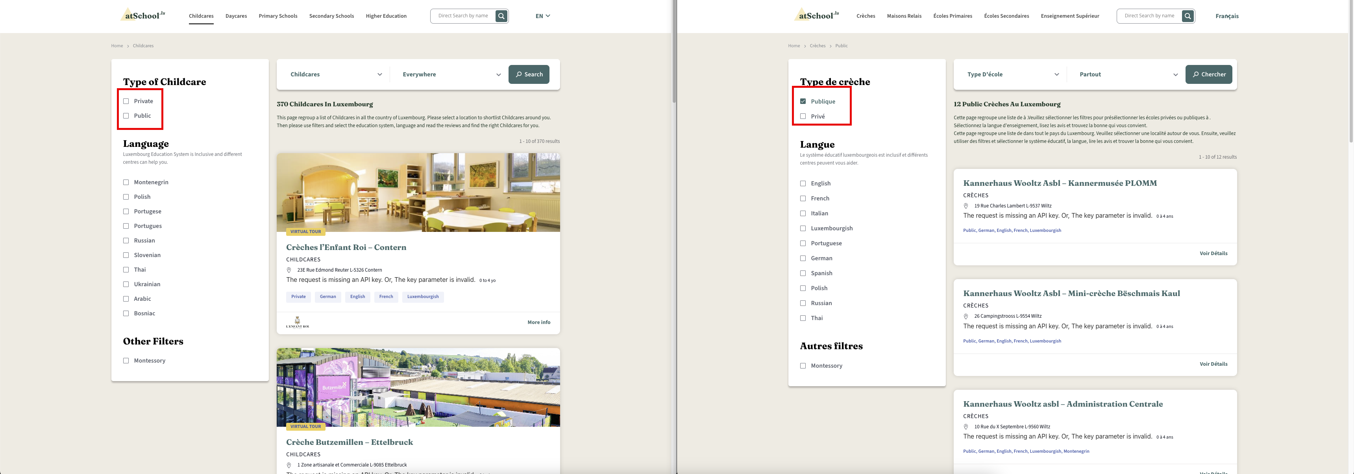Click More info on Contern card
This screenshot has width=1354, height=474.
pyautogui.click(x=539, y=322)
